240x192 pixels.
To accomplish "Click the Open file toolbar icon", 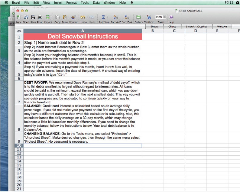I will coord(26,17).
